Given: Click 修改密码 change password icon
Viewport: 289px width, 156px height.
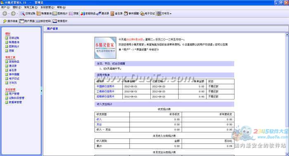Looking at the screenshot, I should (x=43, y=21).
